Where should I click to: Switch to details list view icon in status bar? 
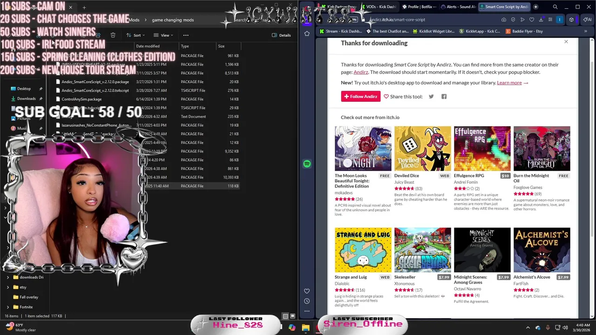286,316
